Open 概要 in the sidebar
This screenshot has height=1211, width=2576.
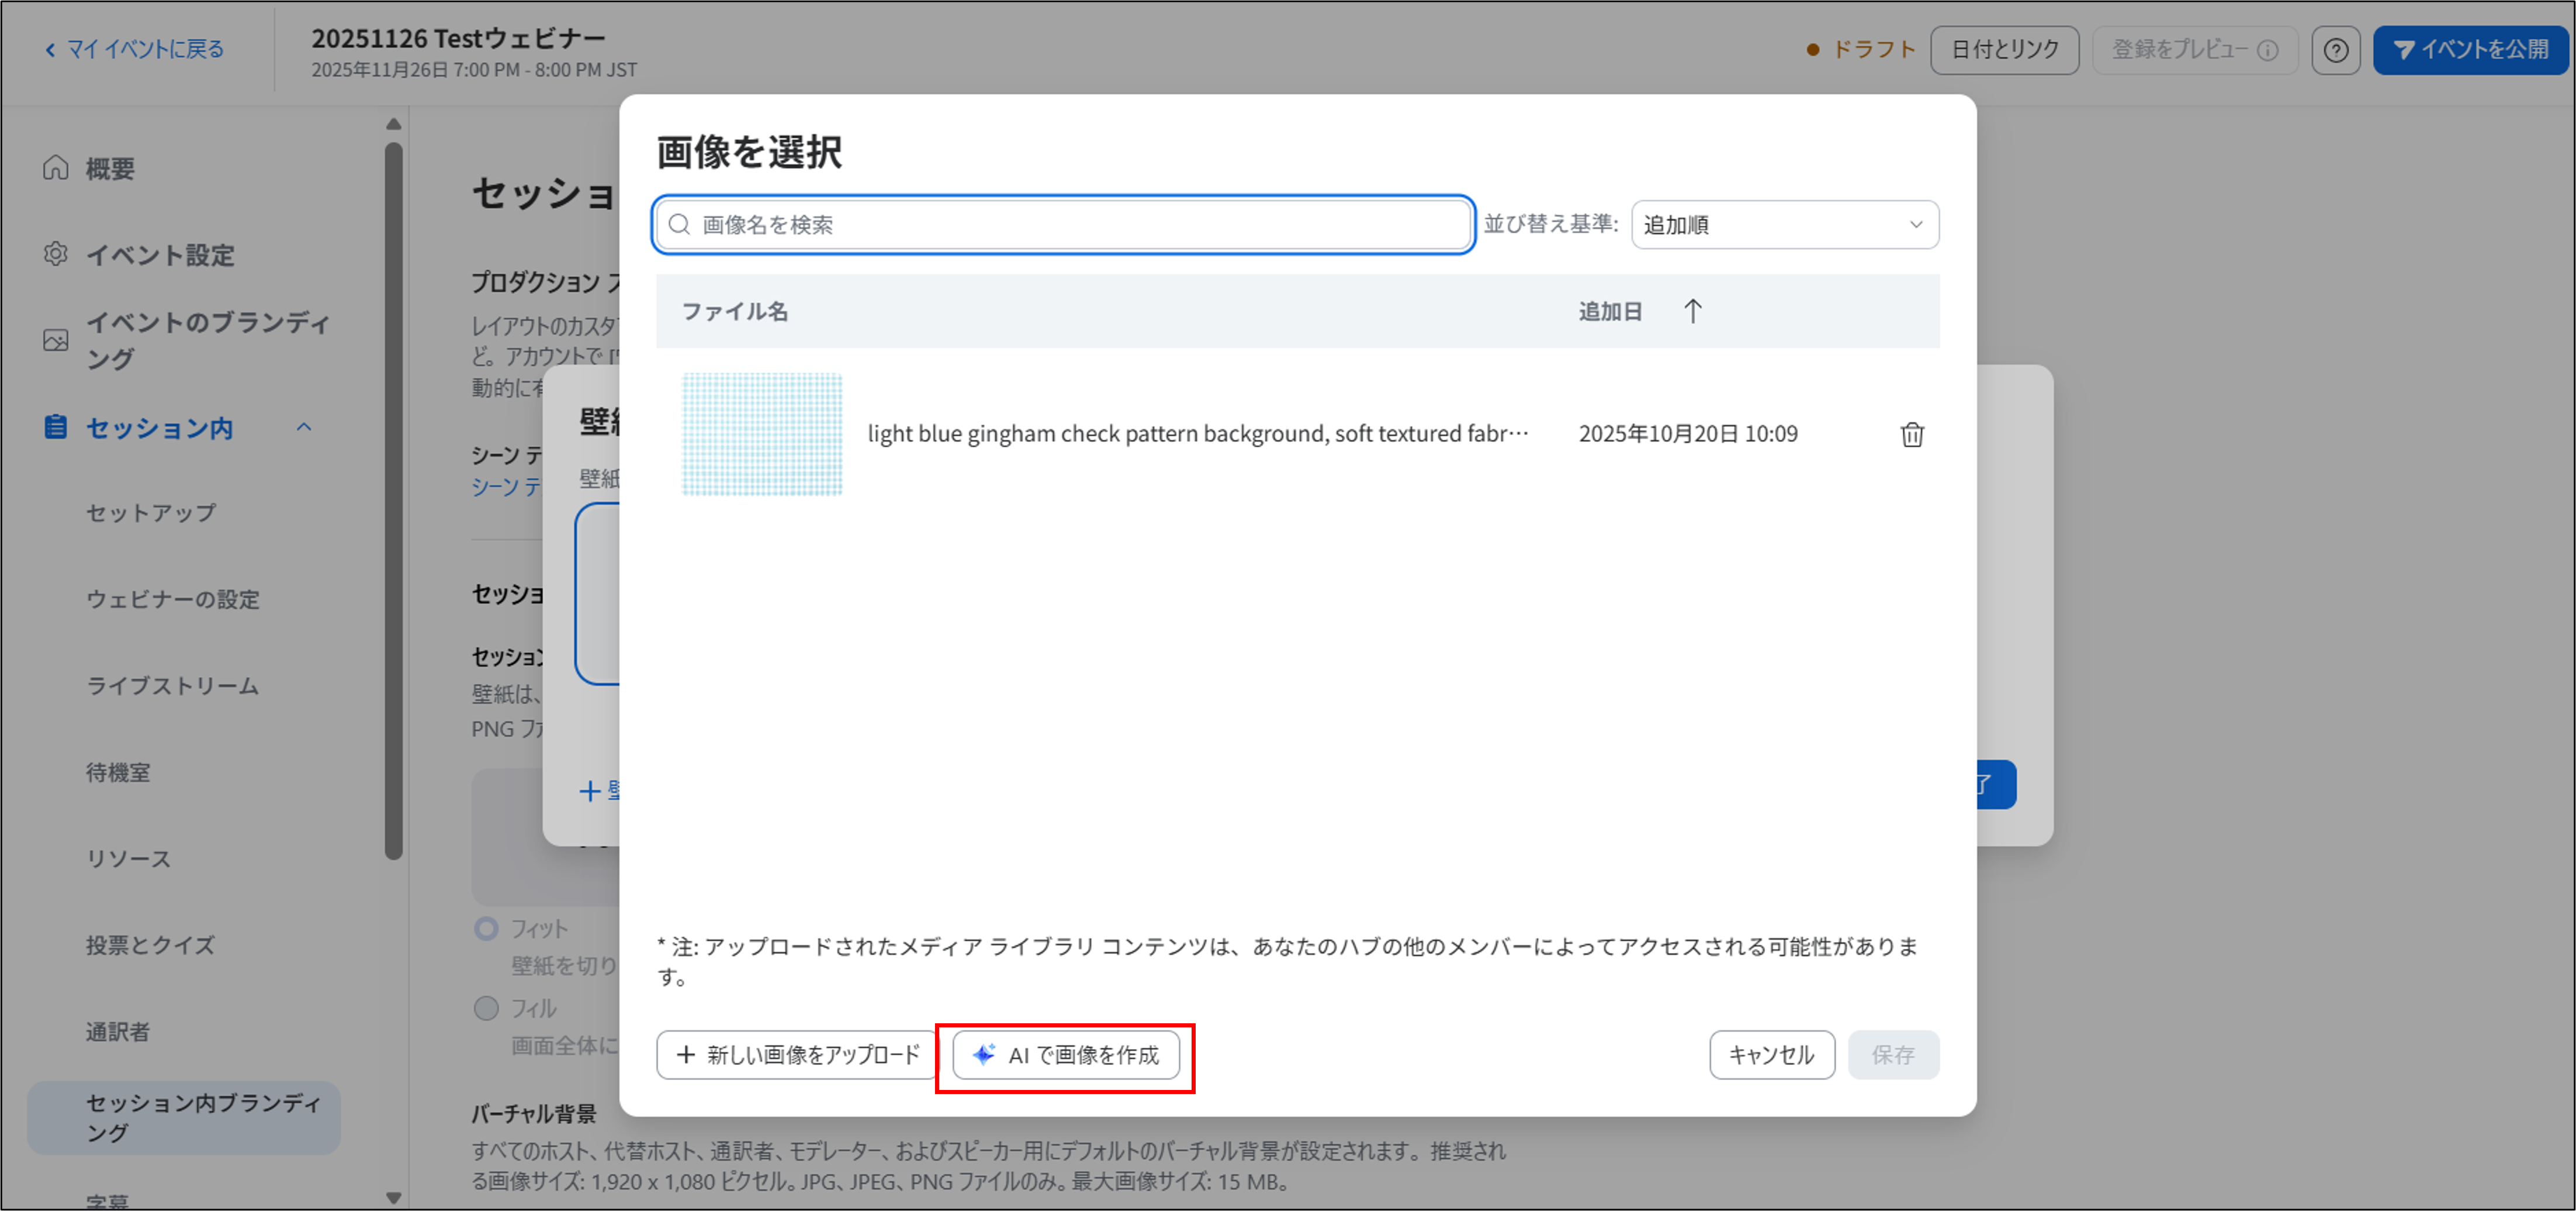coord(110,168)
